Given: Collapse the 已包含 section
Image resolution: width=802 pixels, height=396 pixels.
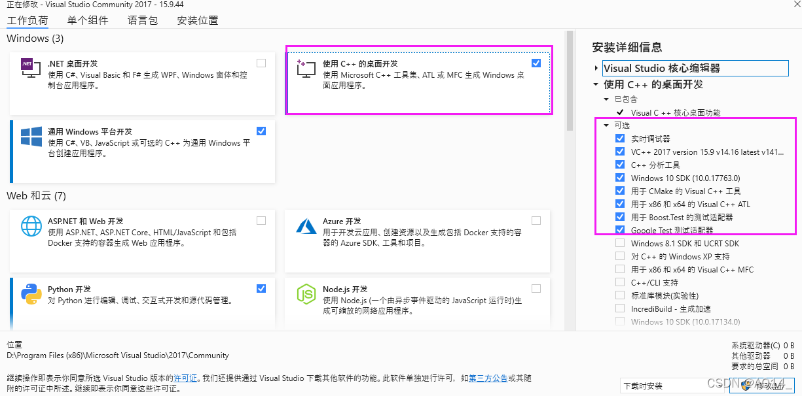Looking at the screenshot, I should click(606, 99).
